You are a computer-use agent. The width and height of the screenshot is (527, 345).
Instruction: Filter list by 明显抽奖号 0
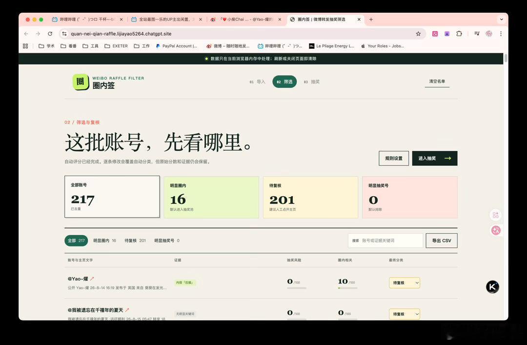pos(167,241)
